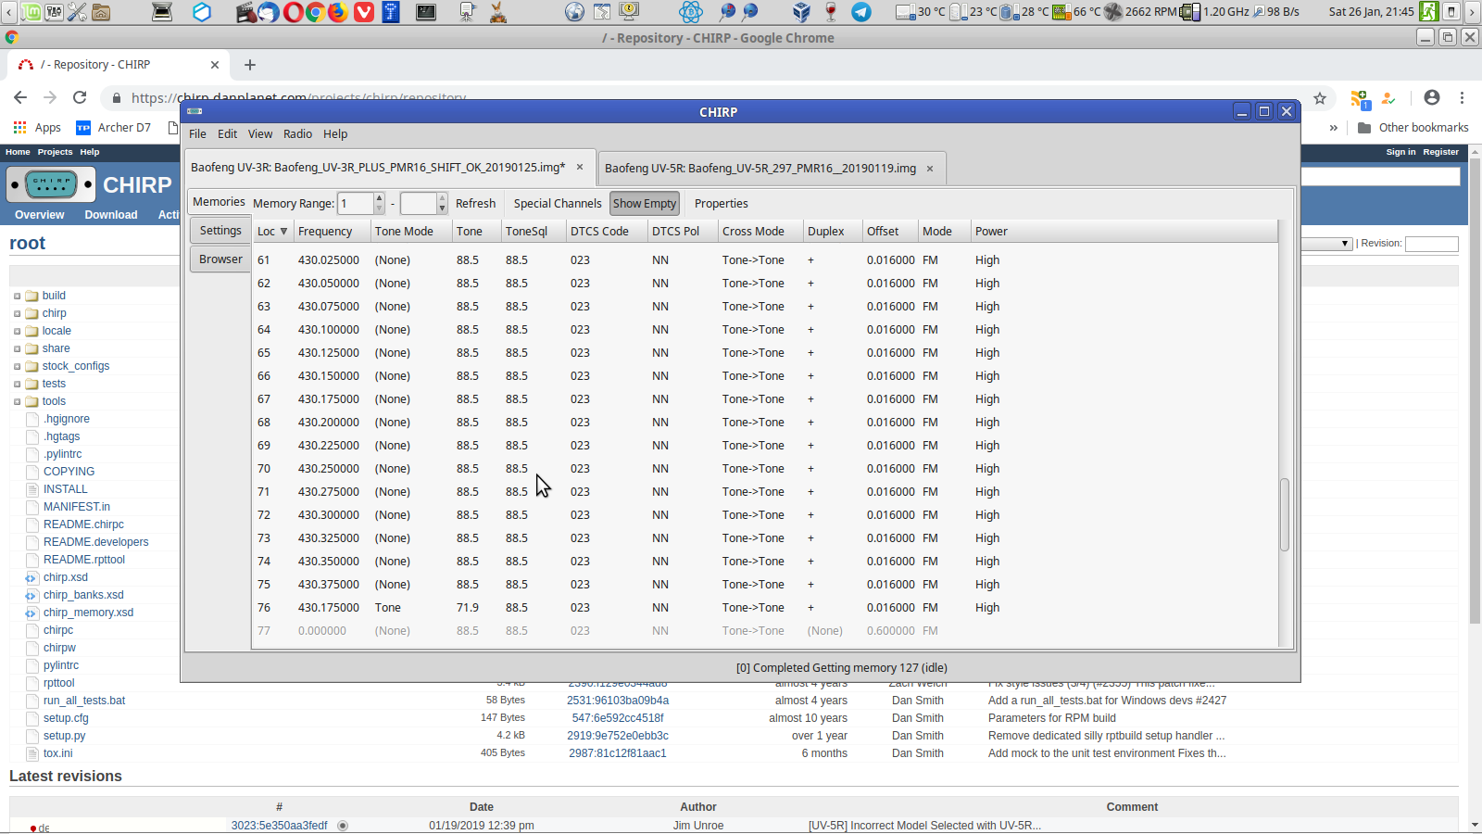Close the Baofeng UV-3R tab
1482x834 pixels.
[580, 168]
